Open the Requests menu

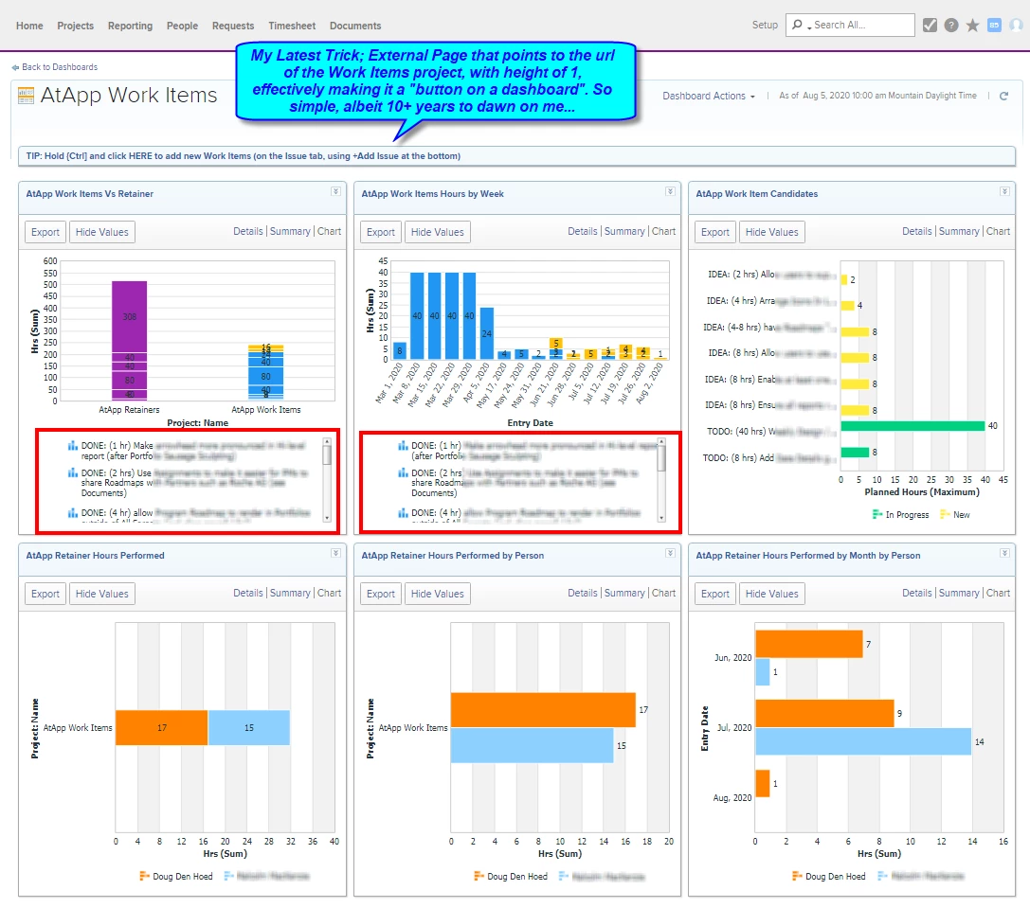click(233, 26)
